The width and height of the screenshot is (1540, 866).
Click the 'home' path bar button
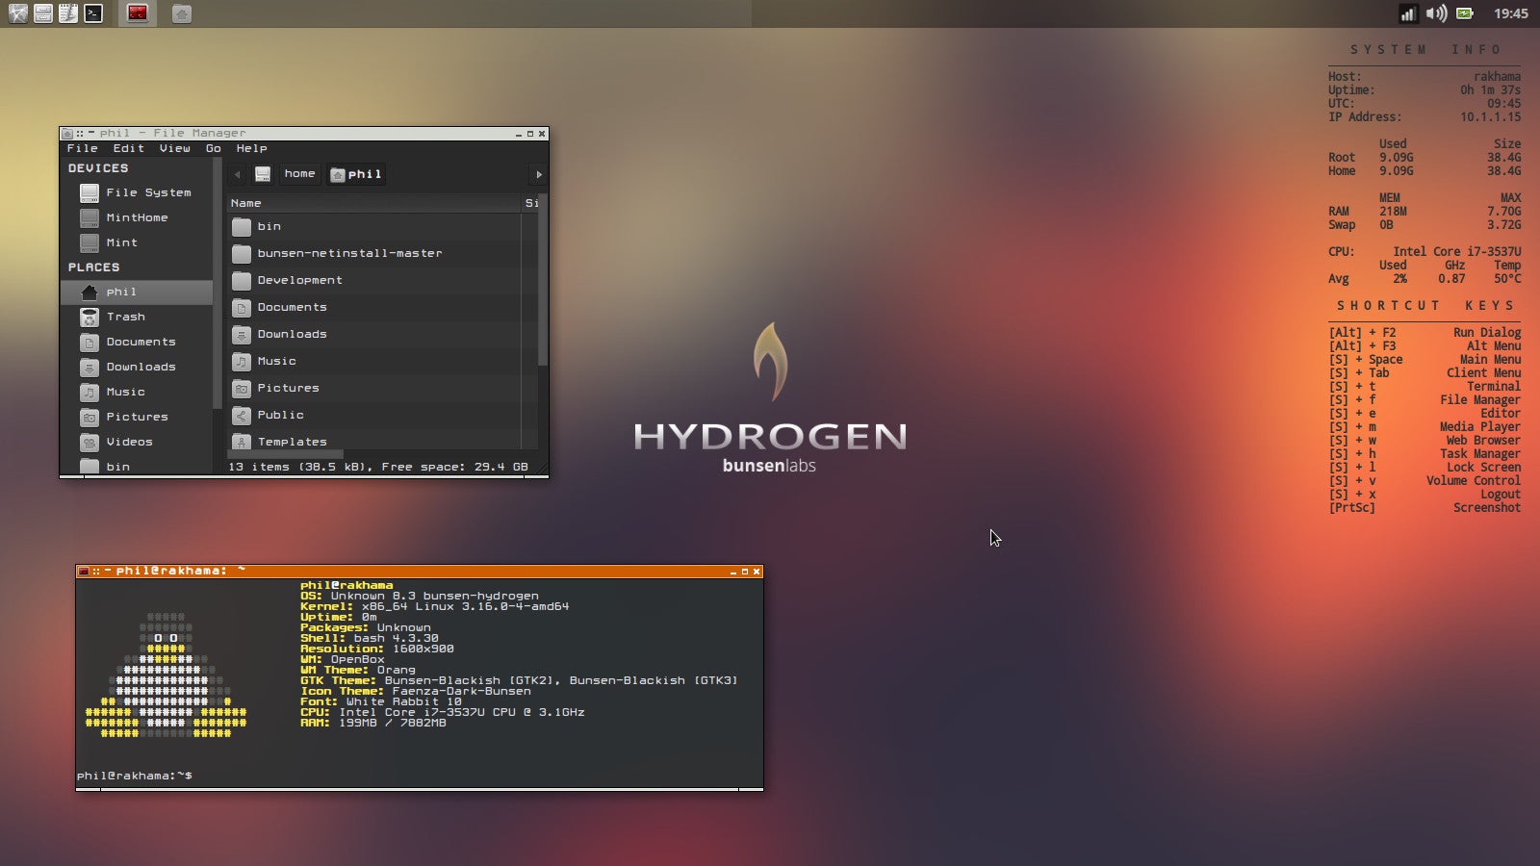pyautogui.click(x=299, y=174)
